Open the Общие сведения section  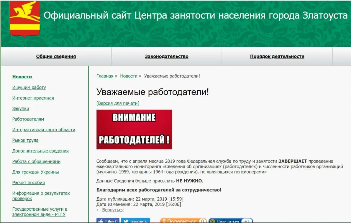pos(56,56)
